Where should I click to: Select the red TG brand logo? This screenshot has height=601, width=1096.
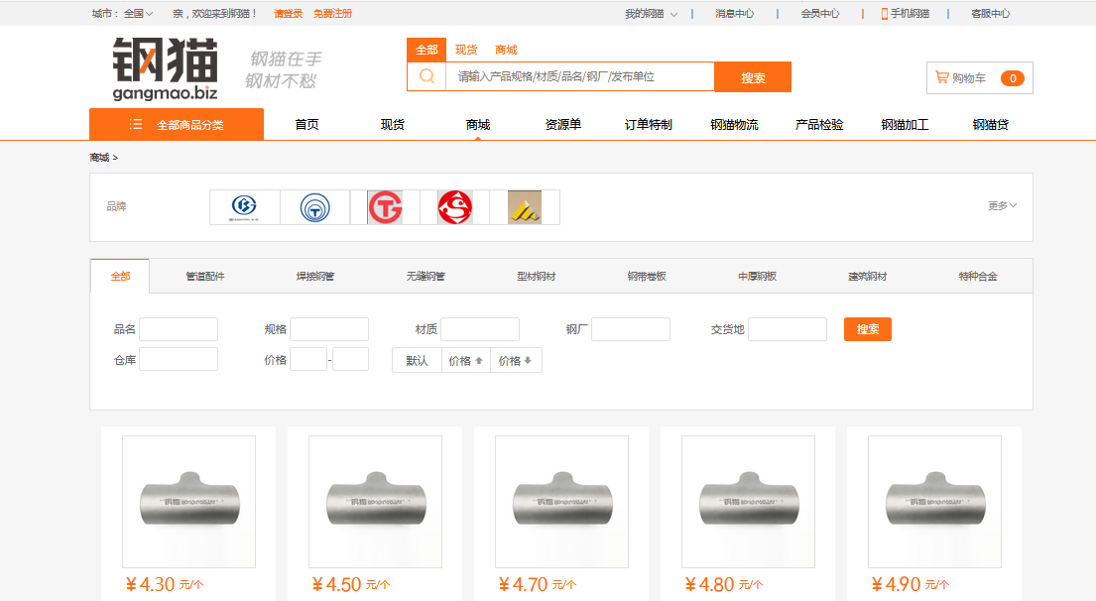(385, 207)
